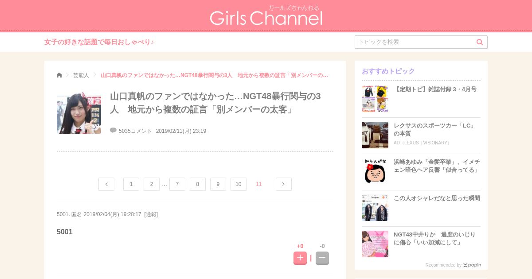532x279 pixels.
Task: Select current pagination page 11
Action: [x=259, y=184]
